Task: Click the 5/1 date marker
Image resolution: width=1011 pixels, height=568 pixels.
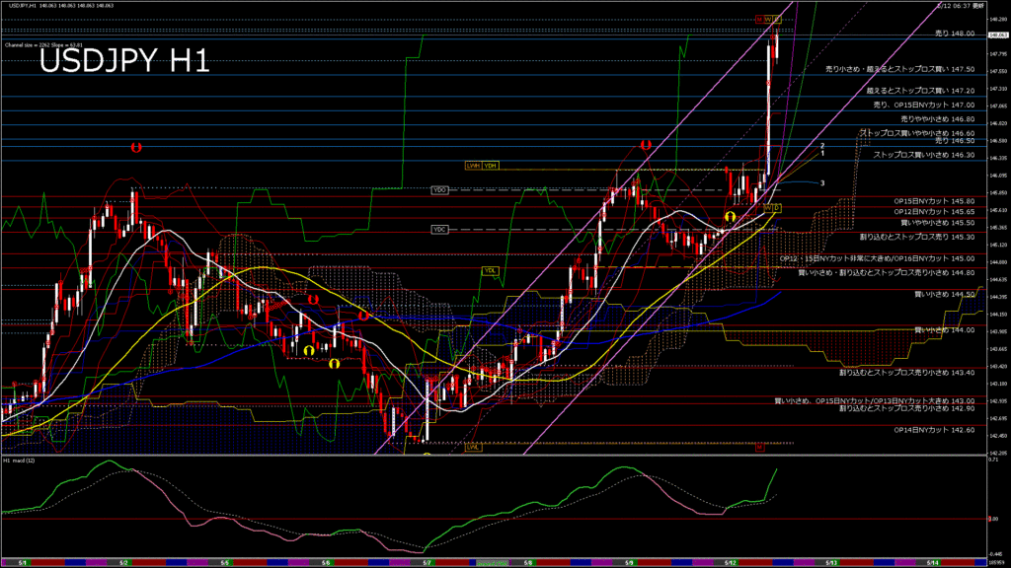Action: click(x=23, y=563)
